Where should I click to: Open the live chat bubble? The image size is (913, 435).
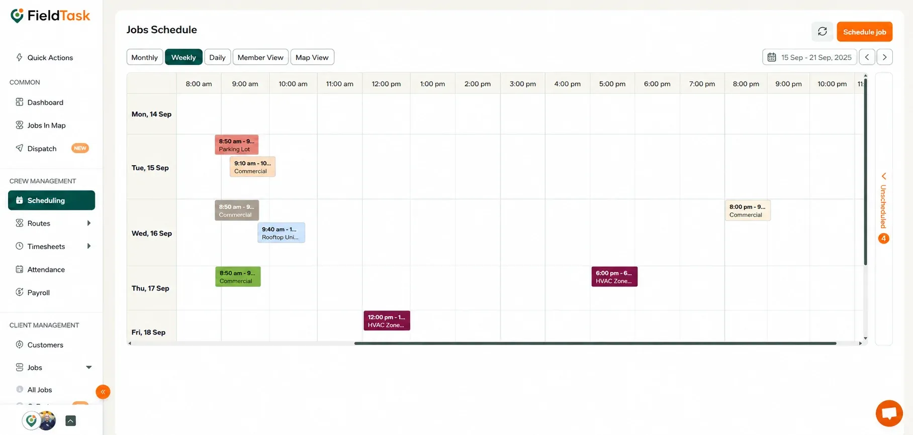889,413
